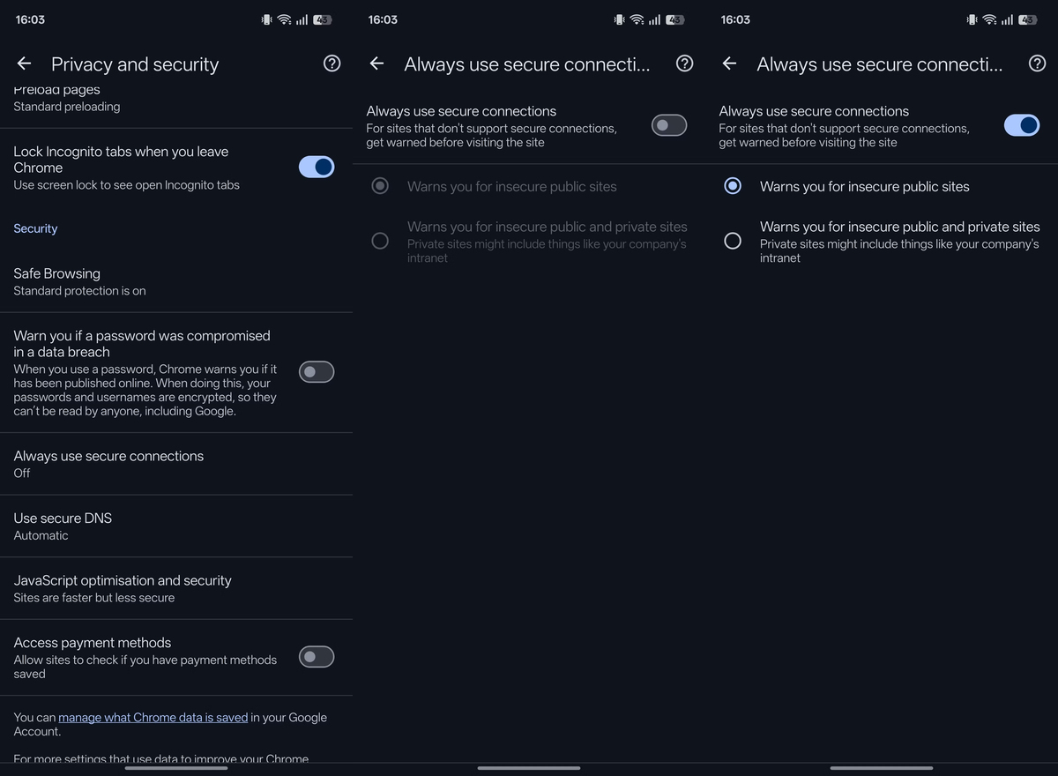Tap back arrow on rightmost secure connections screen
This screenshot has width=1058, height=776.
729,63
